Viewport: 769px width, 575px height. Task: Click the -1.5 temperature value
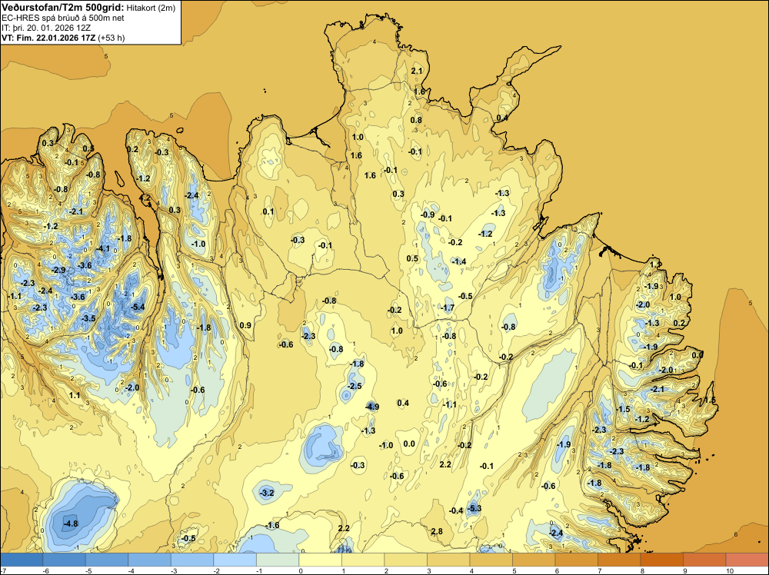point(623,409)
